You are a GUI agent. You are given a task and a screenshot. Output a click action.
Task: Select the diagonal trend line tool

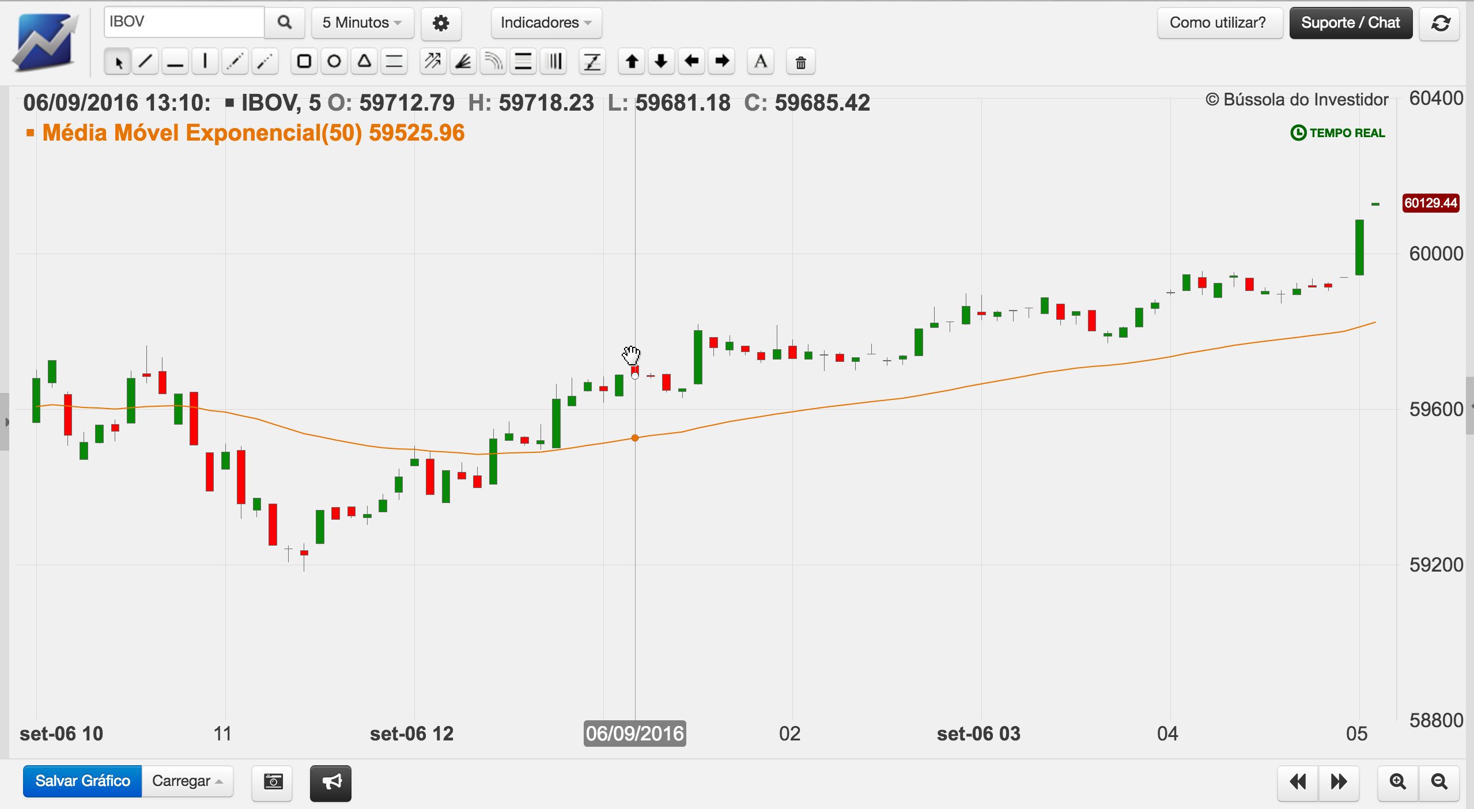coord(146,62)
